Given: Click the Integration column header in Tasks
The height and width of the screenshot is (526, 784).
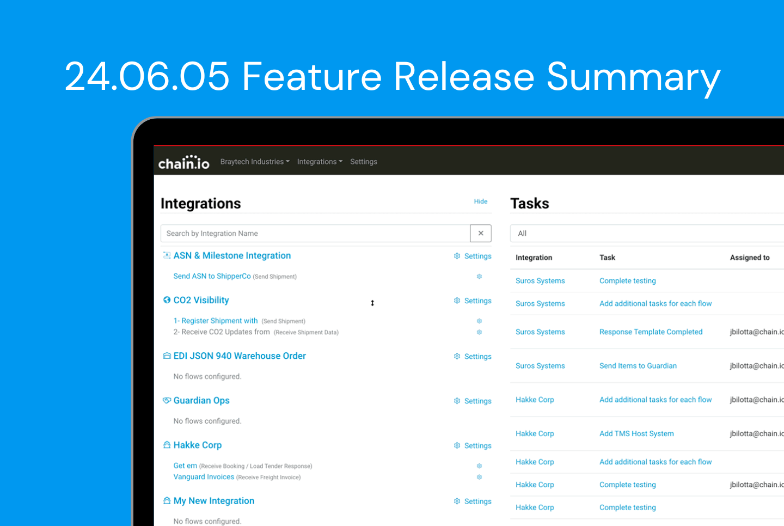Looking at the screenshot, I should [x=534, y=258].
